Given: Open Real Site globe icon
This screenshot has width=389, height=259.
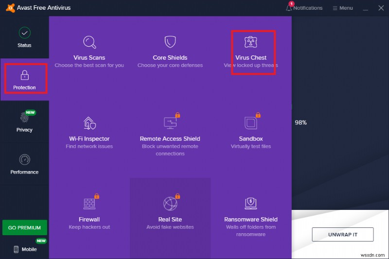Looking at the screenshot, I should (170, 204).
